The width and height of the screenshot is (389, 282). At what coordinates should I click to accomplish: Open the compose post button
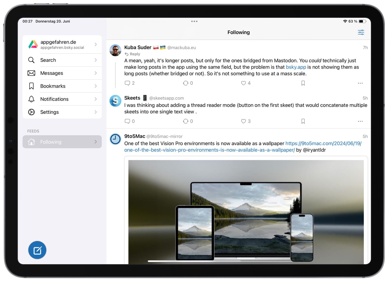tap(37, 250)
